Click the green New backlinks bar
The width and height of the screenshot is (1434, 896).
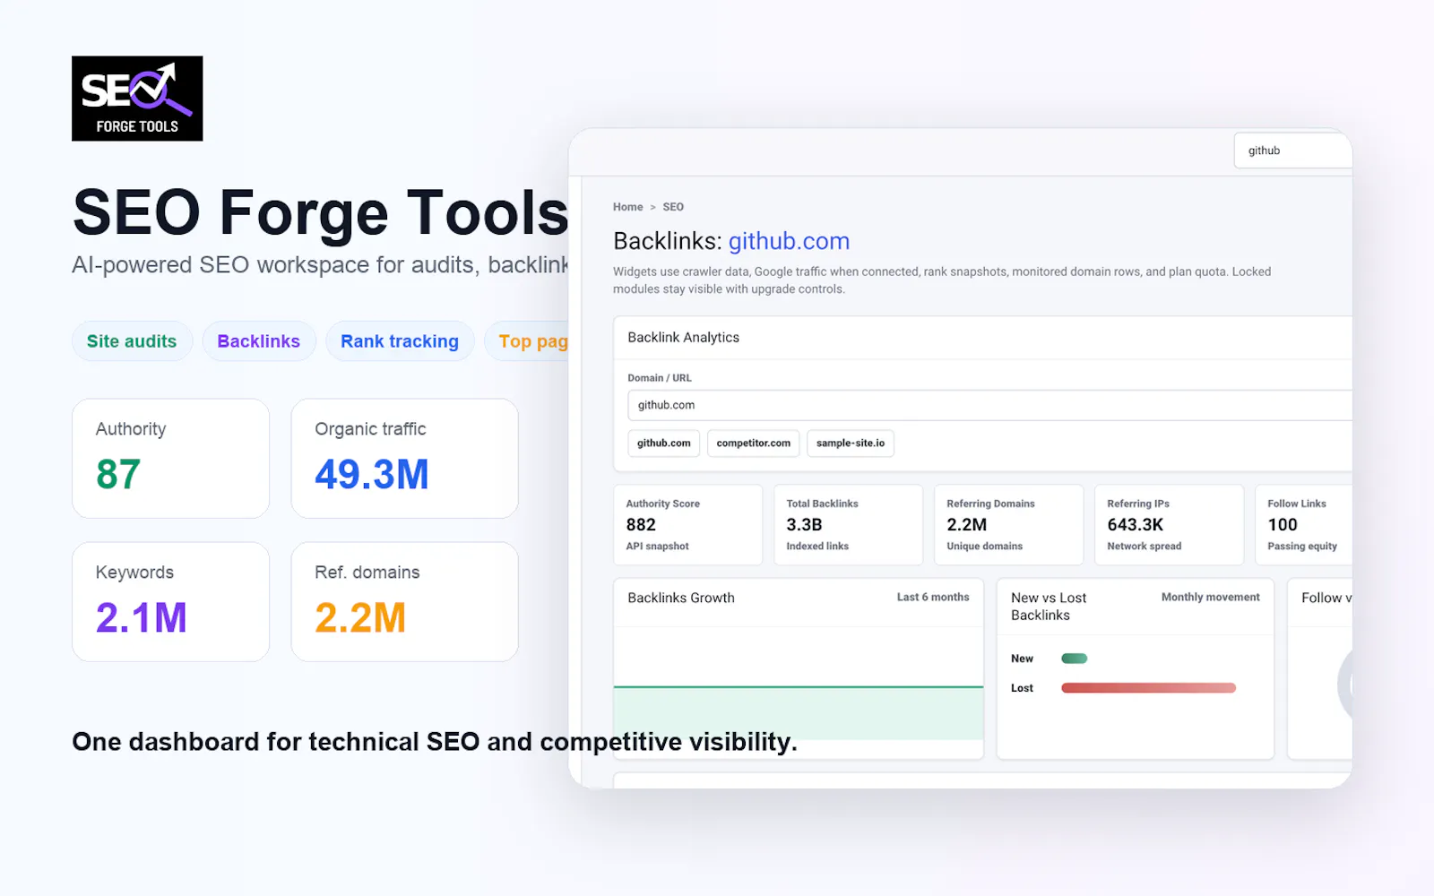(x=1074, y=659)
